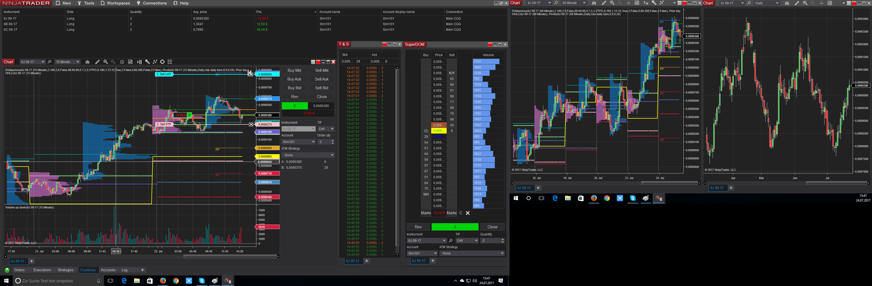Image resolution: width=872 pixels, height=286 pixels.
Task: Open Firefox from the left Windows taskbar
Action: pyautogui.click(x=163, y=281)
